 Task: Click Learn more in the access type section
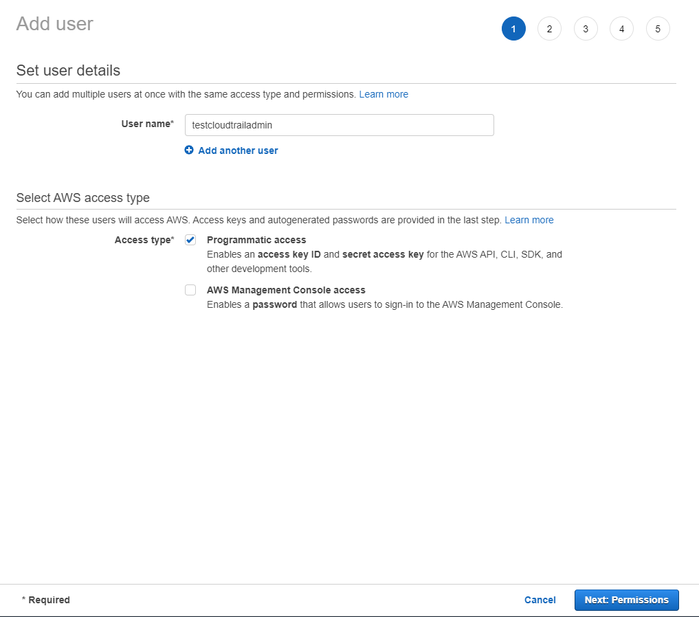tap(529, 220)
